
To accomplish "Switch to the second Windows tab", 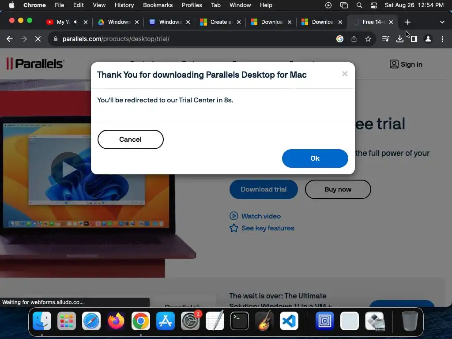I will pyautogui.click(x=166, y=22).
